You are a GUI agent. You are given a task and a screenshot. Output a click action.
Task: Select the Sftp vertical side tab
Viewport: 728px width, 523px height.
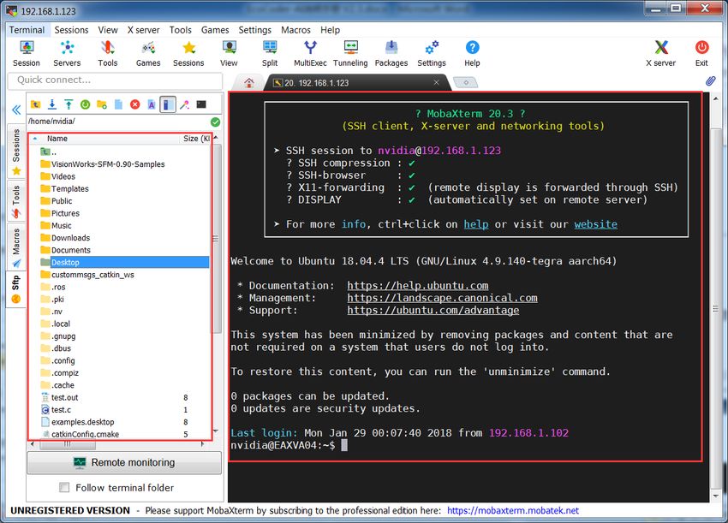click(16, 289)
